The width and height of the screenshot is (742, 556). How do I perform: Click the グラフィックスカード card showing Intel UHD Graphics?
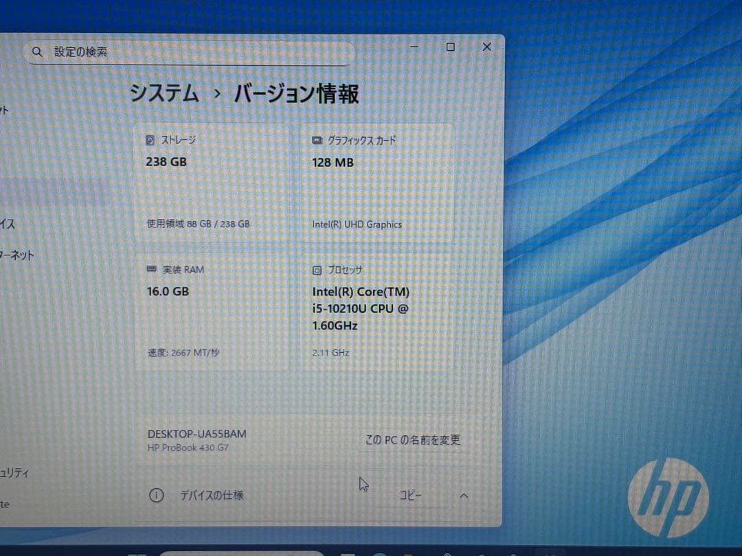[380, 182]
